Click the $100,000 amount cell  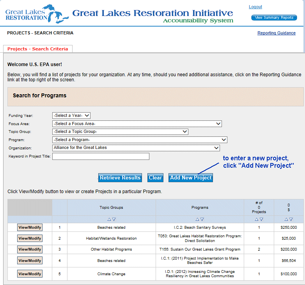(x=289, y=274)
